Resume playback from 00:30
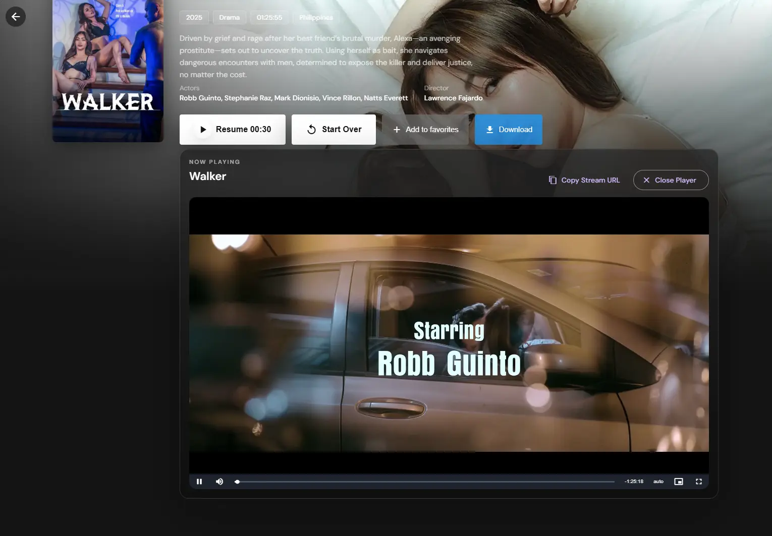This screenshot has height=536, width=772. [x=233, y=130]
